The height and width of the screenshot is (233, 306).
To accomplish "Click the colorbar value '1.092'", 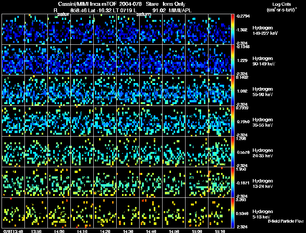I will click(x=243, y=91).
